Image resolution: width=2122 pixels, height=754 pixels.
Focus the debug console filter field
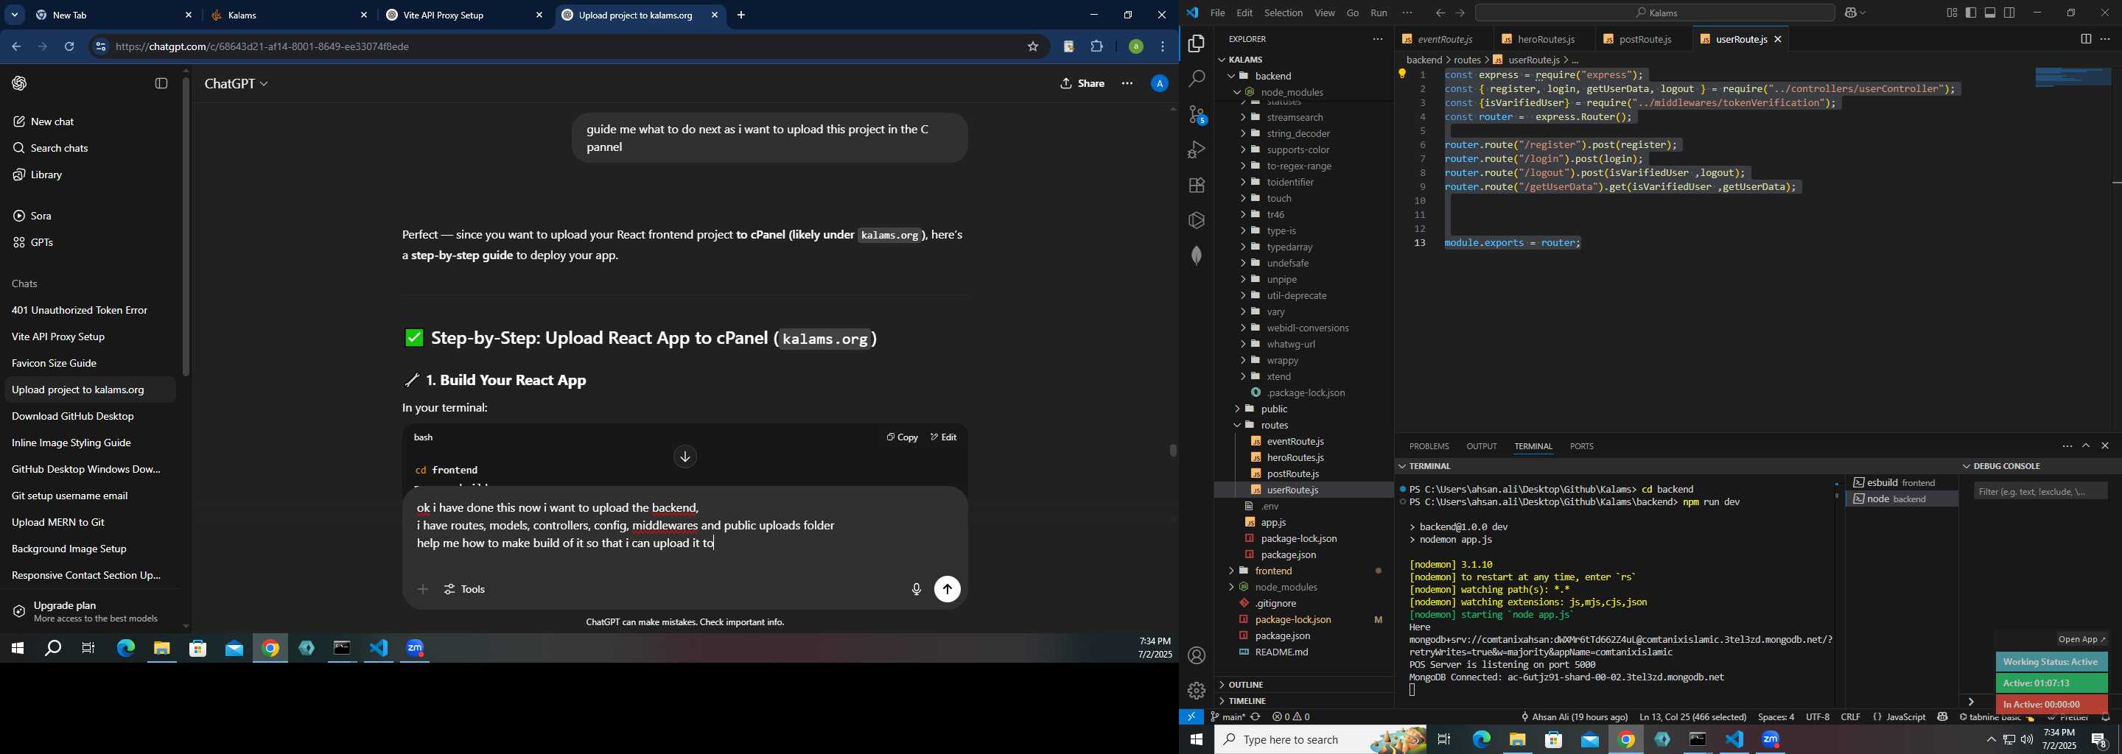click(2040, 491)
